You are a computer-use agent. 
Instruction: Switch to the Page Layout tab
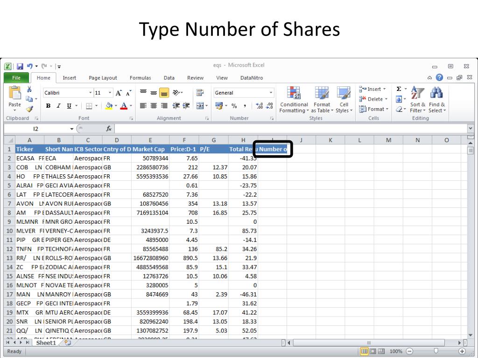pyautogui.click(x=103, y=78)
